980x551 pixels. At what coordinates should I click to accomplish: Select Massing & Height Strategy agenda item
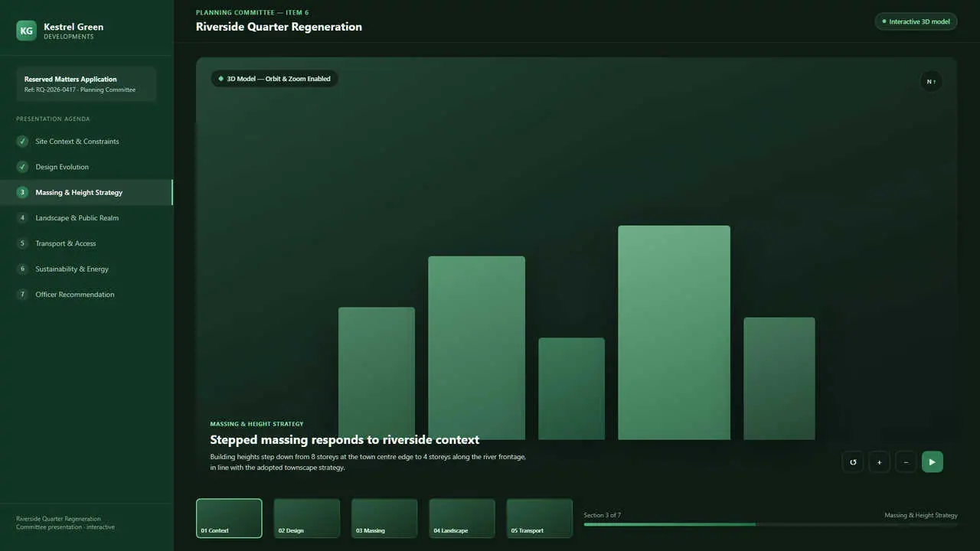pos(87,192)
